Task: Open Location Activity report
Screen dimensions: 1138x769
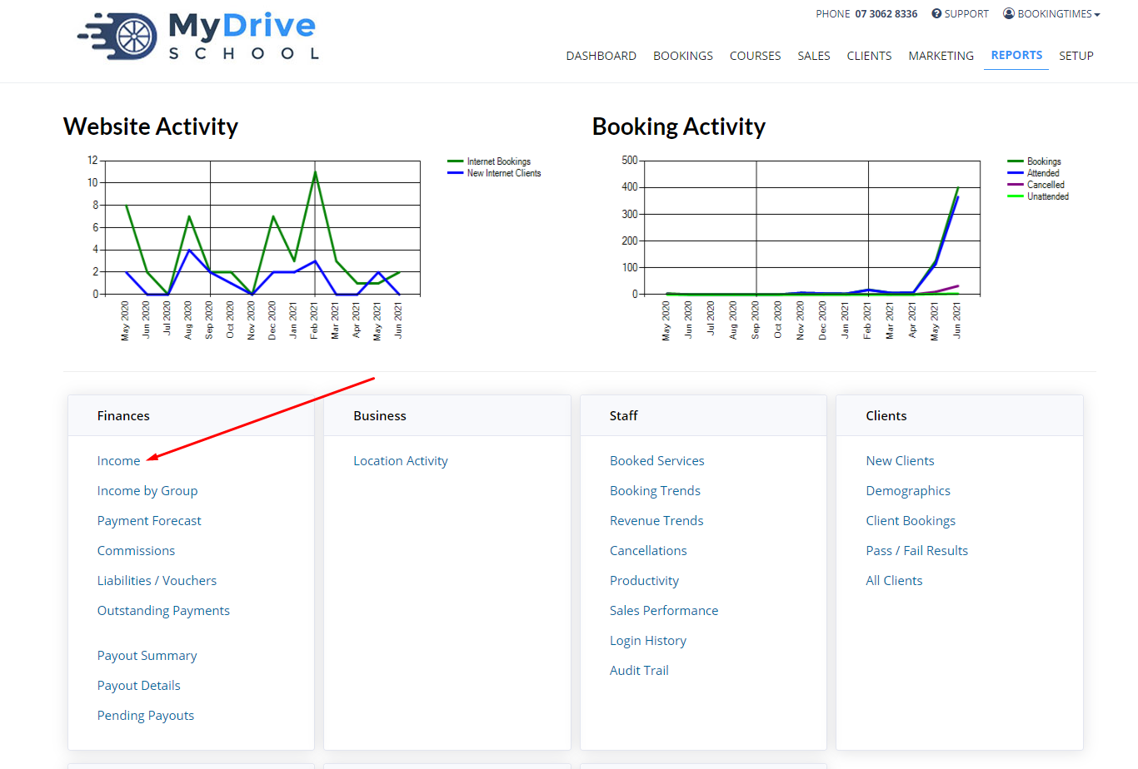Action: pyautogui.click(x=401, y=461)
